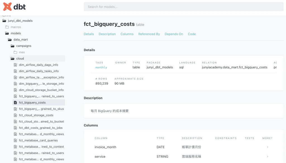The height and width of the screenshot is (163, 286).
Task: Select junyi_dbt_models project label
Action: [x=20, y=21]
